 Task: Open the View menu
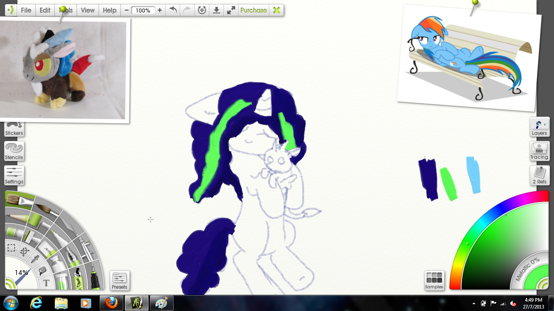pyautogui.click(x=88, y=10)
